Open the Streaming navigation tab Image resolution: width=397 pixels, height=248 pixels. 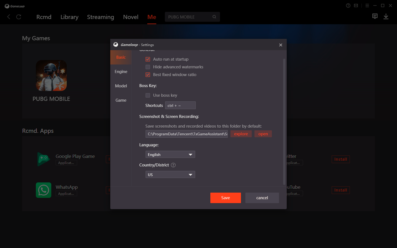point(100,17)
